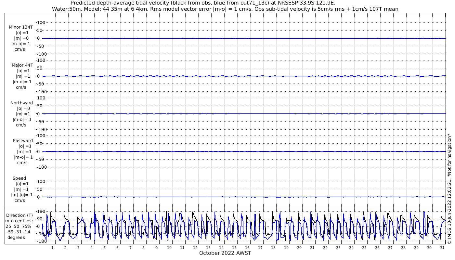Click the 'degrees' unit label
Screen dimensions: 455x260
click(16, 237)
